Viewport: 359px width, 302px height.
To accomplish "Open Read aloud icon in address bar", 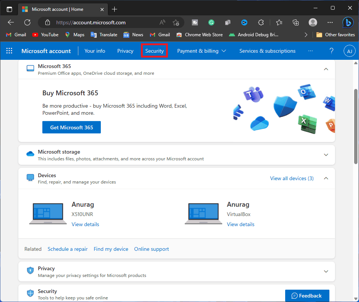I will [x=162, y=22].
